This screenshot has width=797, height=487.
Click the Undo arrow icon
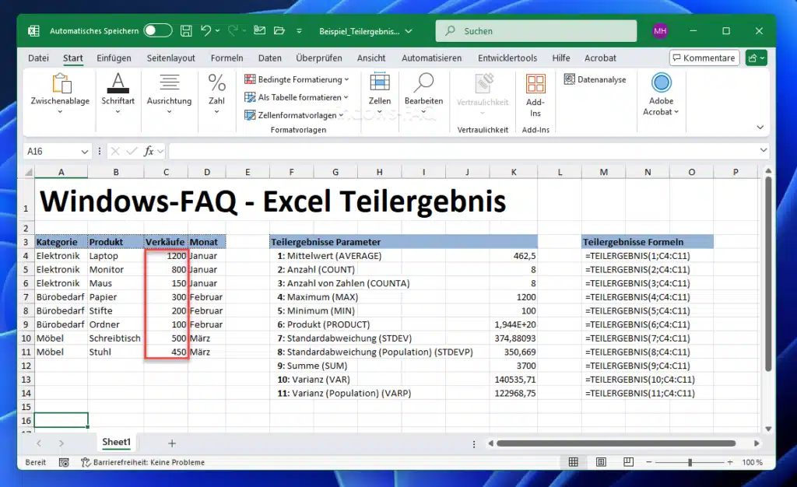point(205,30)
